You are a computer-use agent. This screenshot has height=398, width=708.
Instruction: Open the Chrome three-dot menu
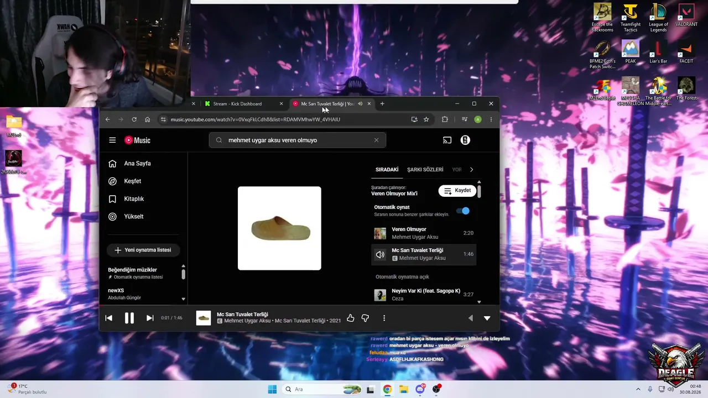491,119
